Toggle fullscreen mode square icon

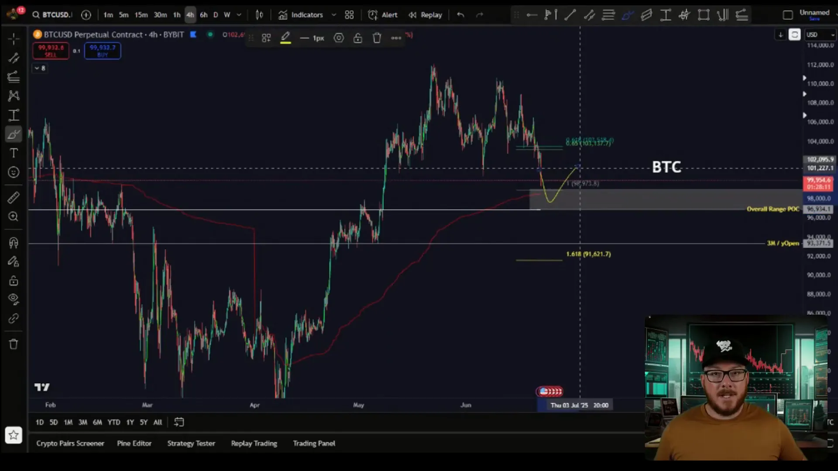pyautogui.click(x=788, y=15)
